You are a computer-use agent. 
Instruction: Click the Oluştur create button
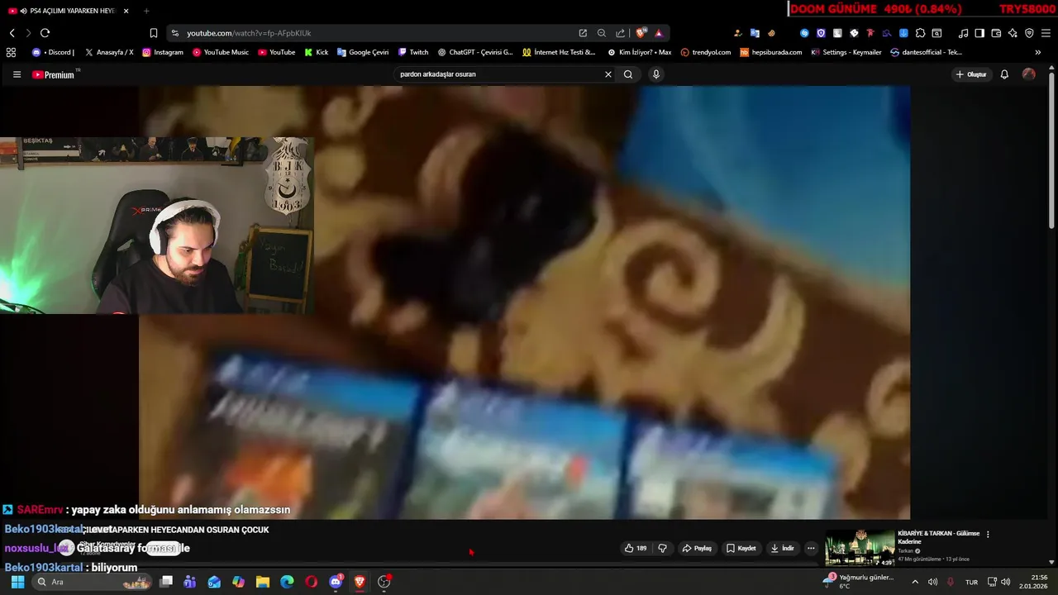tap(971, 74)
